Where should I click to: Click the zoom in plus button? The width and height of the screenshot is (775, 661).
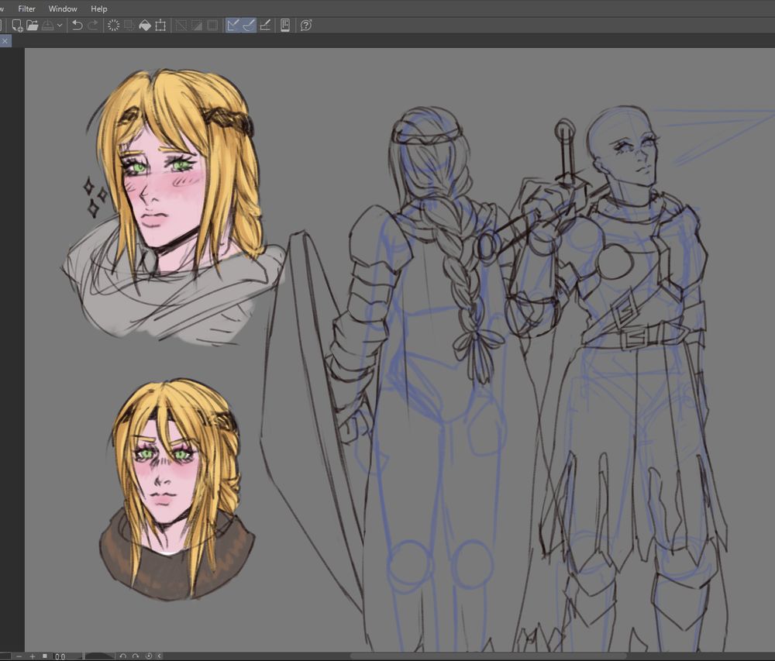tap(33, 656)
